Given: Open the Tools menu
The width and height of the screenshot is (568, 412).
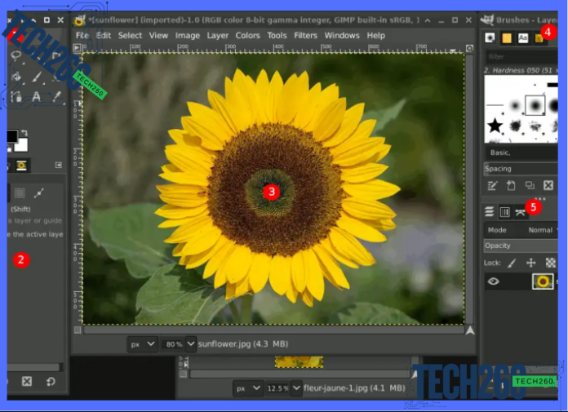Looking at the screenshot, I should 277,35.
